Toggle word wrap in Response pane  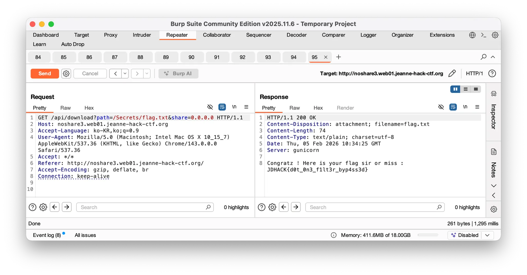(453, 107)
